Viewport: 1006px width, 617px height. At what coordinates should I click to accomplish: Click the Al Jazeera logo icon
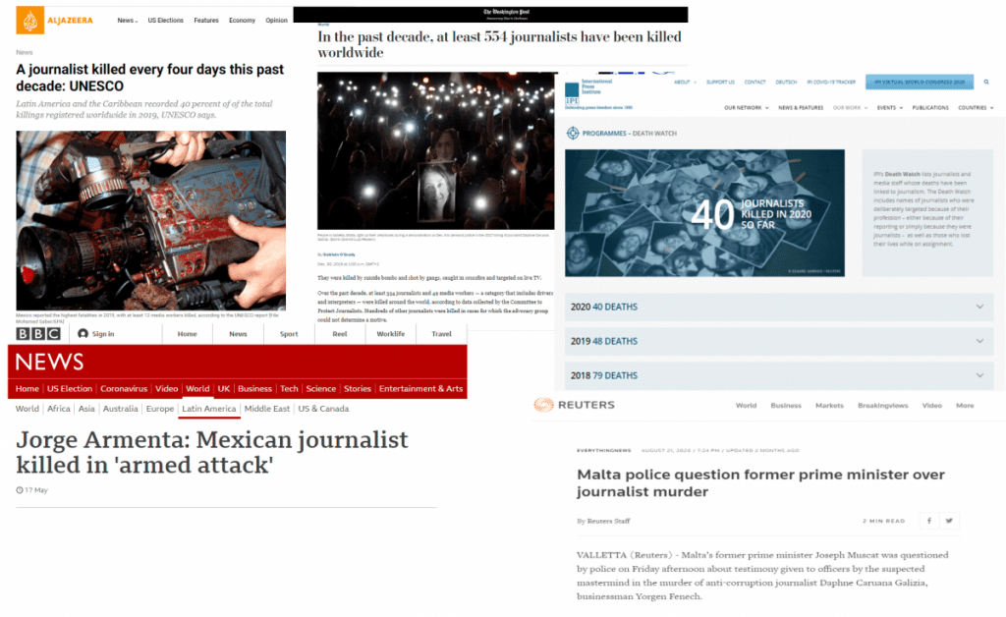[x=30, y=21]
